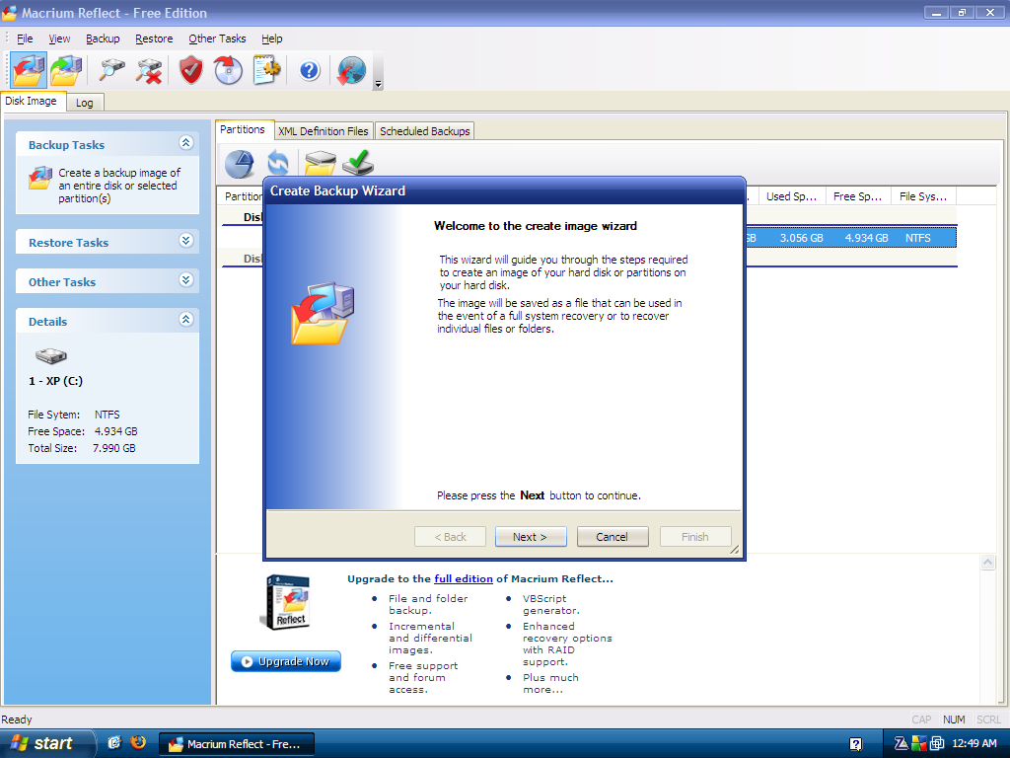Open the Help menu
Image resolution: width=1010 pixels, height=758 pixels.
pyautogui.click(x=272, y=38)
